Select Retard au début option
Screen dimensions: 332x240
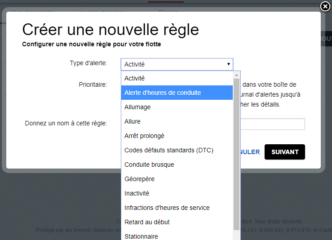pyautogui.click(x=177, y=222)
